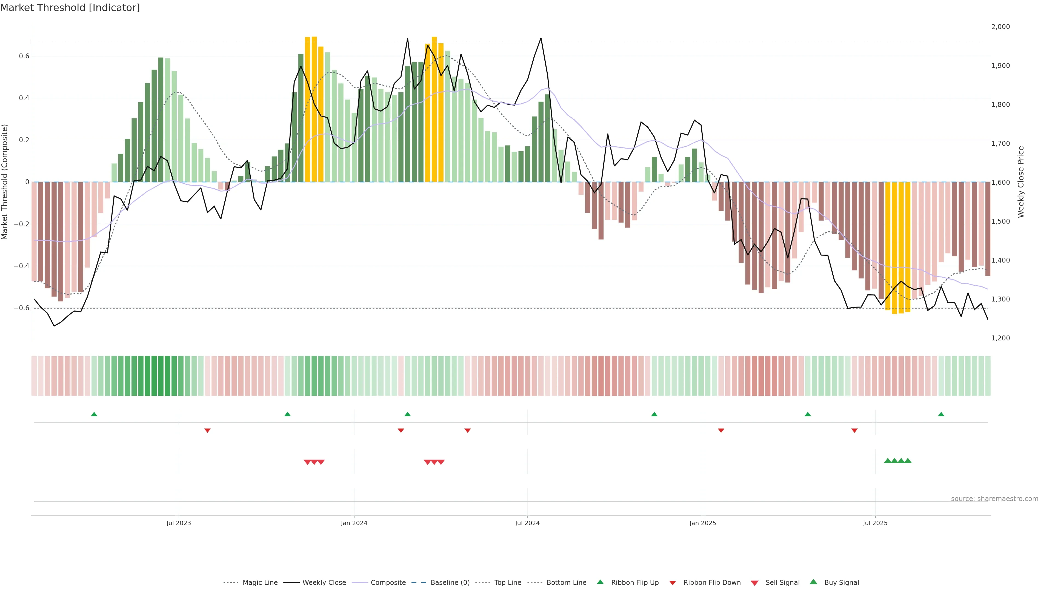1052x592 pixels.
Task: Click the red Sell Signal legend icon
Action: 755,583
